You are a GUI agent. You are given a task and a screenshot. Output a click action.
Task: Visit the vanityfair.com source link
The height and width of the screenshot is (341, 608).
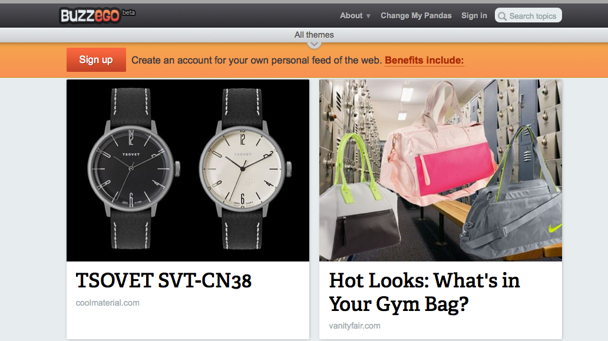point(355,326)
